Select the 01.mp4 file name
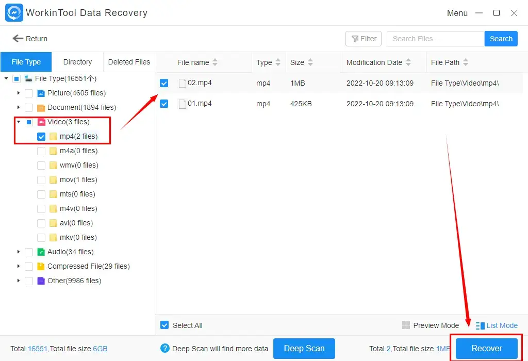Image resolution: width=528 pixels, height=361 pixels. pyautogui.click(x=200, y=103)
